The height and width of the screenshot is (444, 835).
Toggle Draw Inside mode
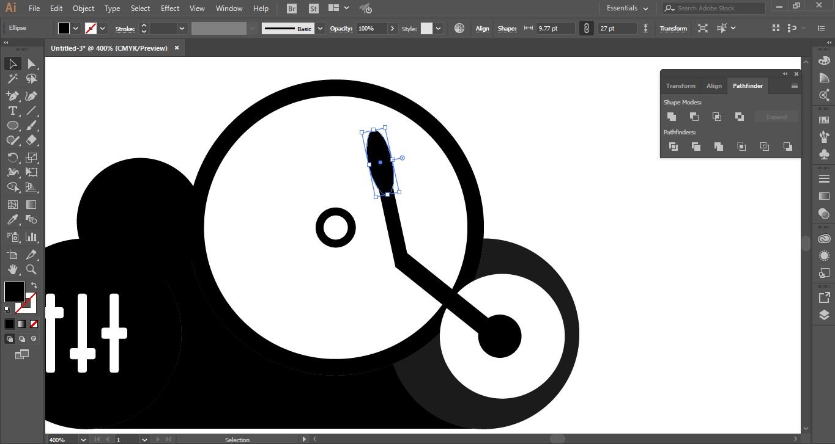click(x=34, y=338)
